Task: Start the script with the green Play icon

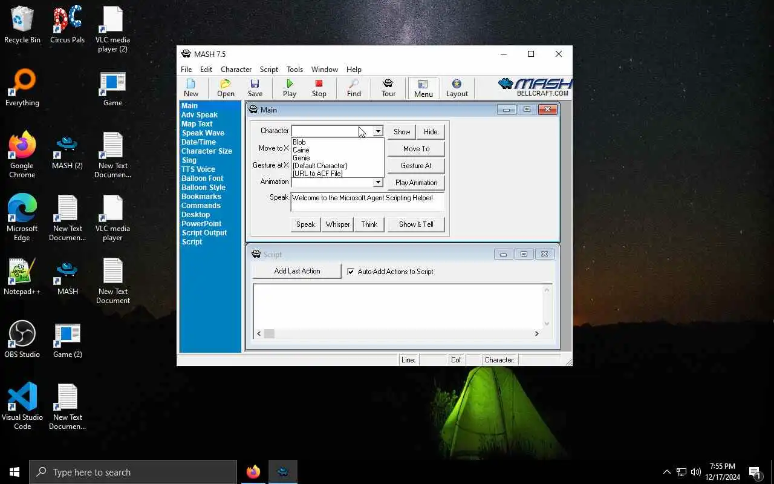Action: [x=290, y=88]
